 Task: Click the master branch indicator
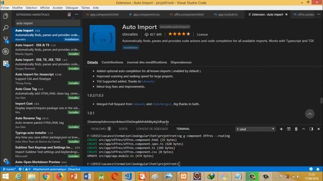[9, 169]
